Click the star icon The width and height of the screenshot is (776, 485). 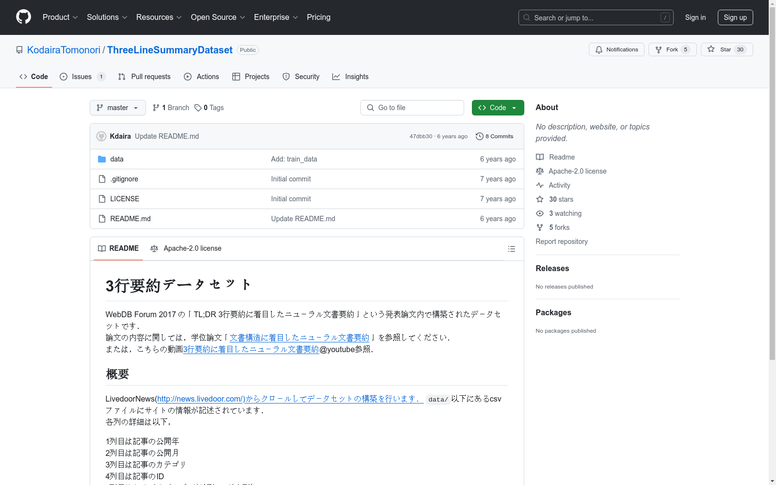pos(711,49)
